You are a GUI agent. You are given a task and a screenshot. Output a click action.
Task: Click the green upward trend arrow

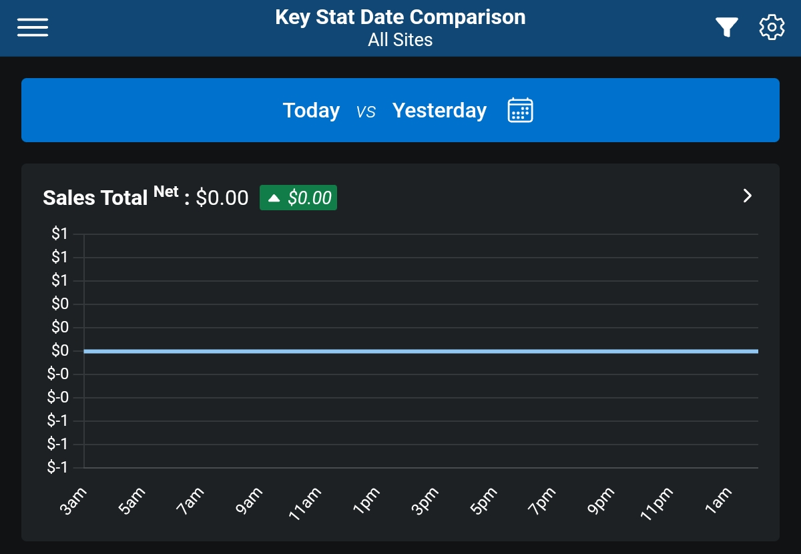[273, 197]
